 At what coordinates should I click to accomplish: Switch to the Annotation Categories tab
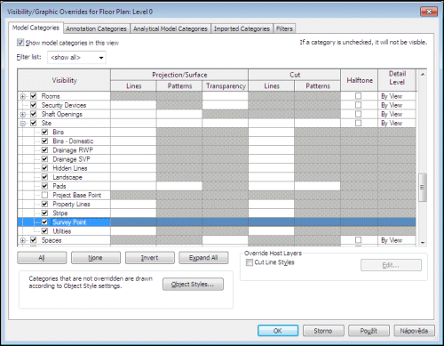(96, 28)
